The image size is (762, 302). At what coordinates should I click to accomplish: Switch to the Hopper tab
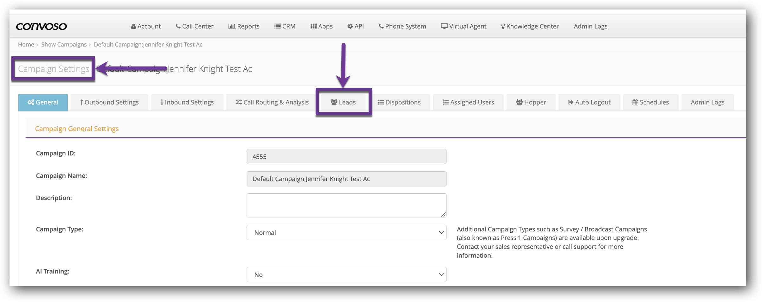coord(531,102)
